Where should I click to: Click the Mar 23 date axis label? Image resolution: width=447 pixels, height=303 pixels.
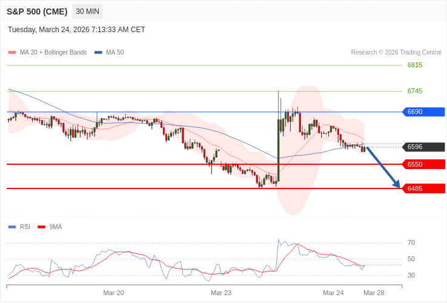pyautogui.click(x=221, y=293)
